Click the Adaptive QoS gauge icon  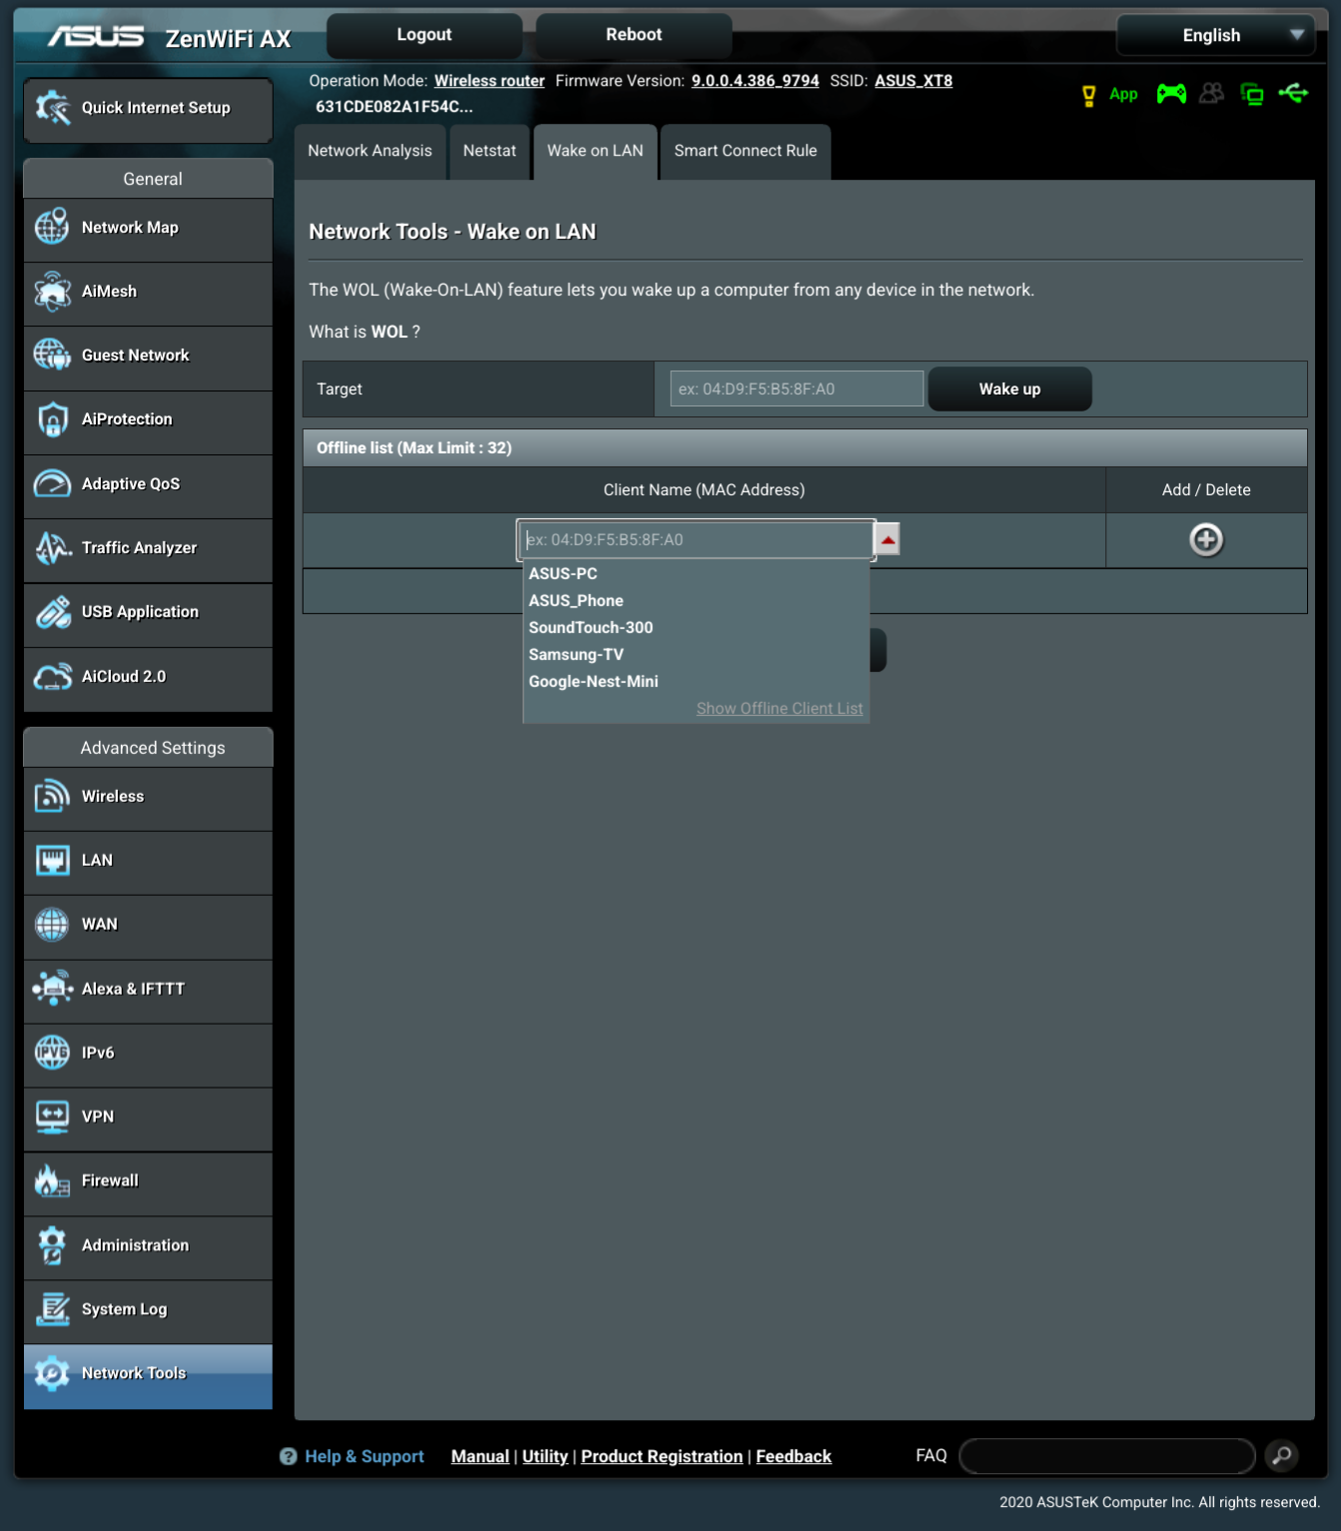[x=52, y=483]
